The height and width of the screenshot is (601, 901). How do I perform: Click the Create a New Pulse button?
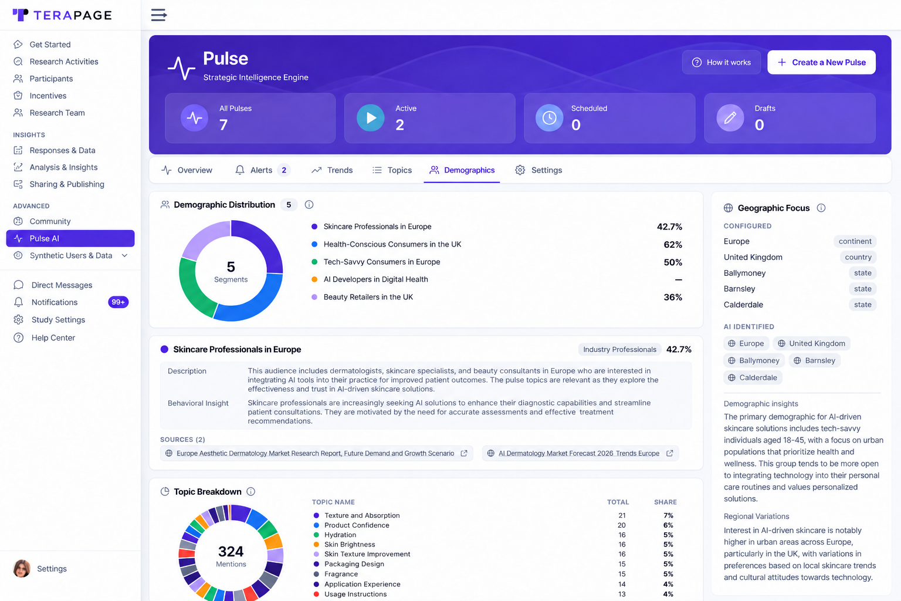click(821, 62)
